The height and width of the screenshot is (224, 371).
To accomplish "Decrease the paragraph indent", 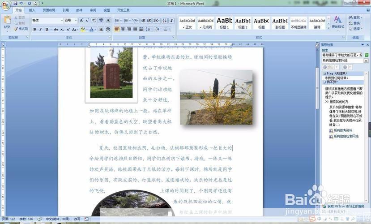I will point(143,21).
